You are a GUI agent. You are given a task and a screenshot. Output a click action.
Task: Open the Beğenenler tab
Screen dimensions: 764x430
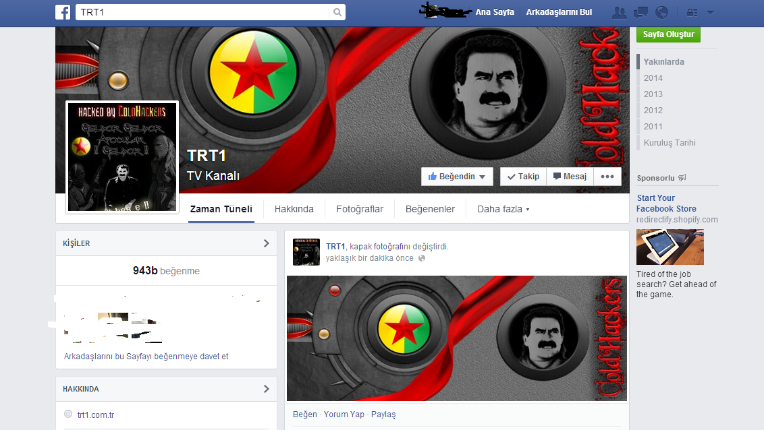(x=430, y=209)
